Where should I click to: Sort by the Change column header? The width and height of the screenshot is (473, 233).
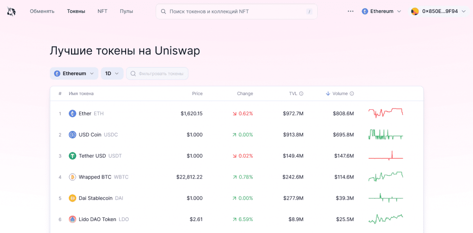click(x=245, y=94)
